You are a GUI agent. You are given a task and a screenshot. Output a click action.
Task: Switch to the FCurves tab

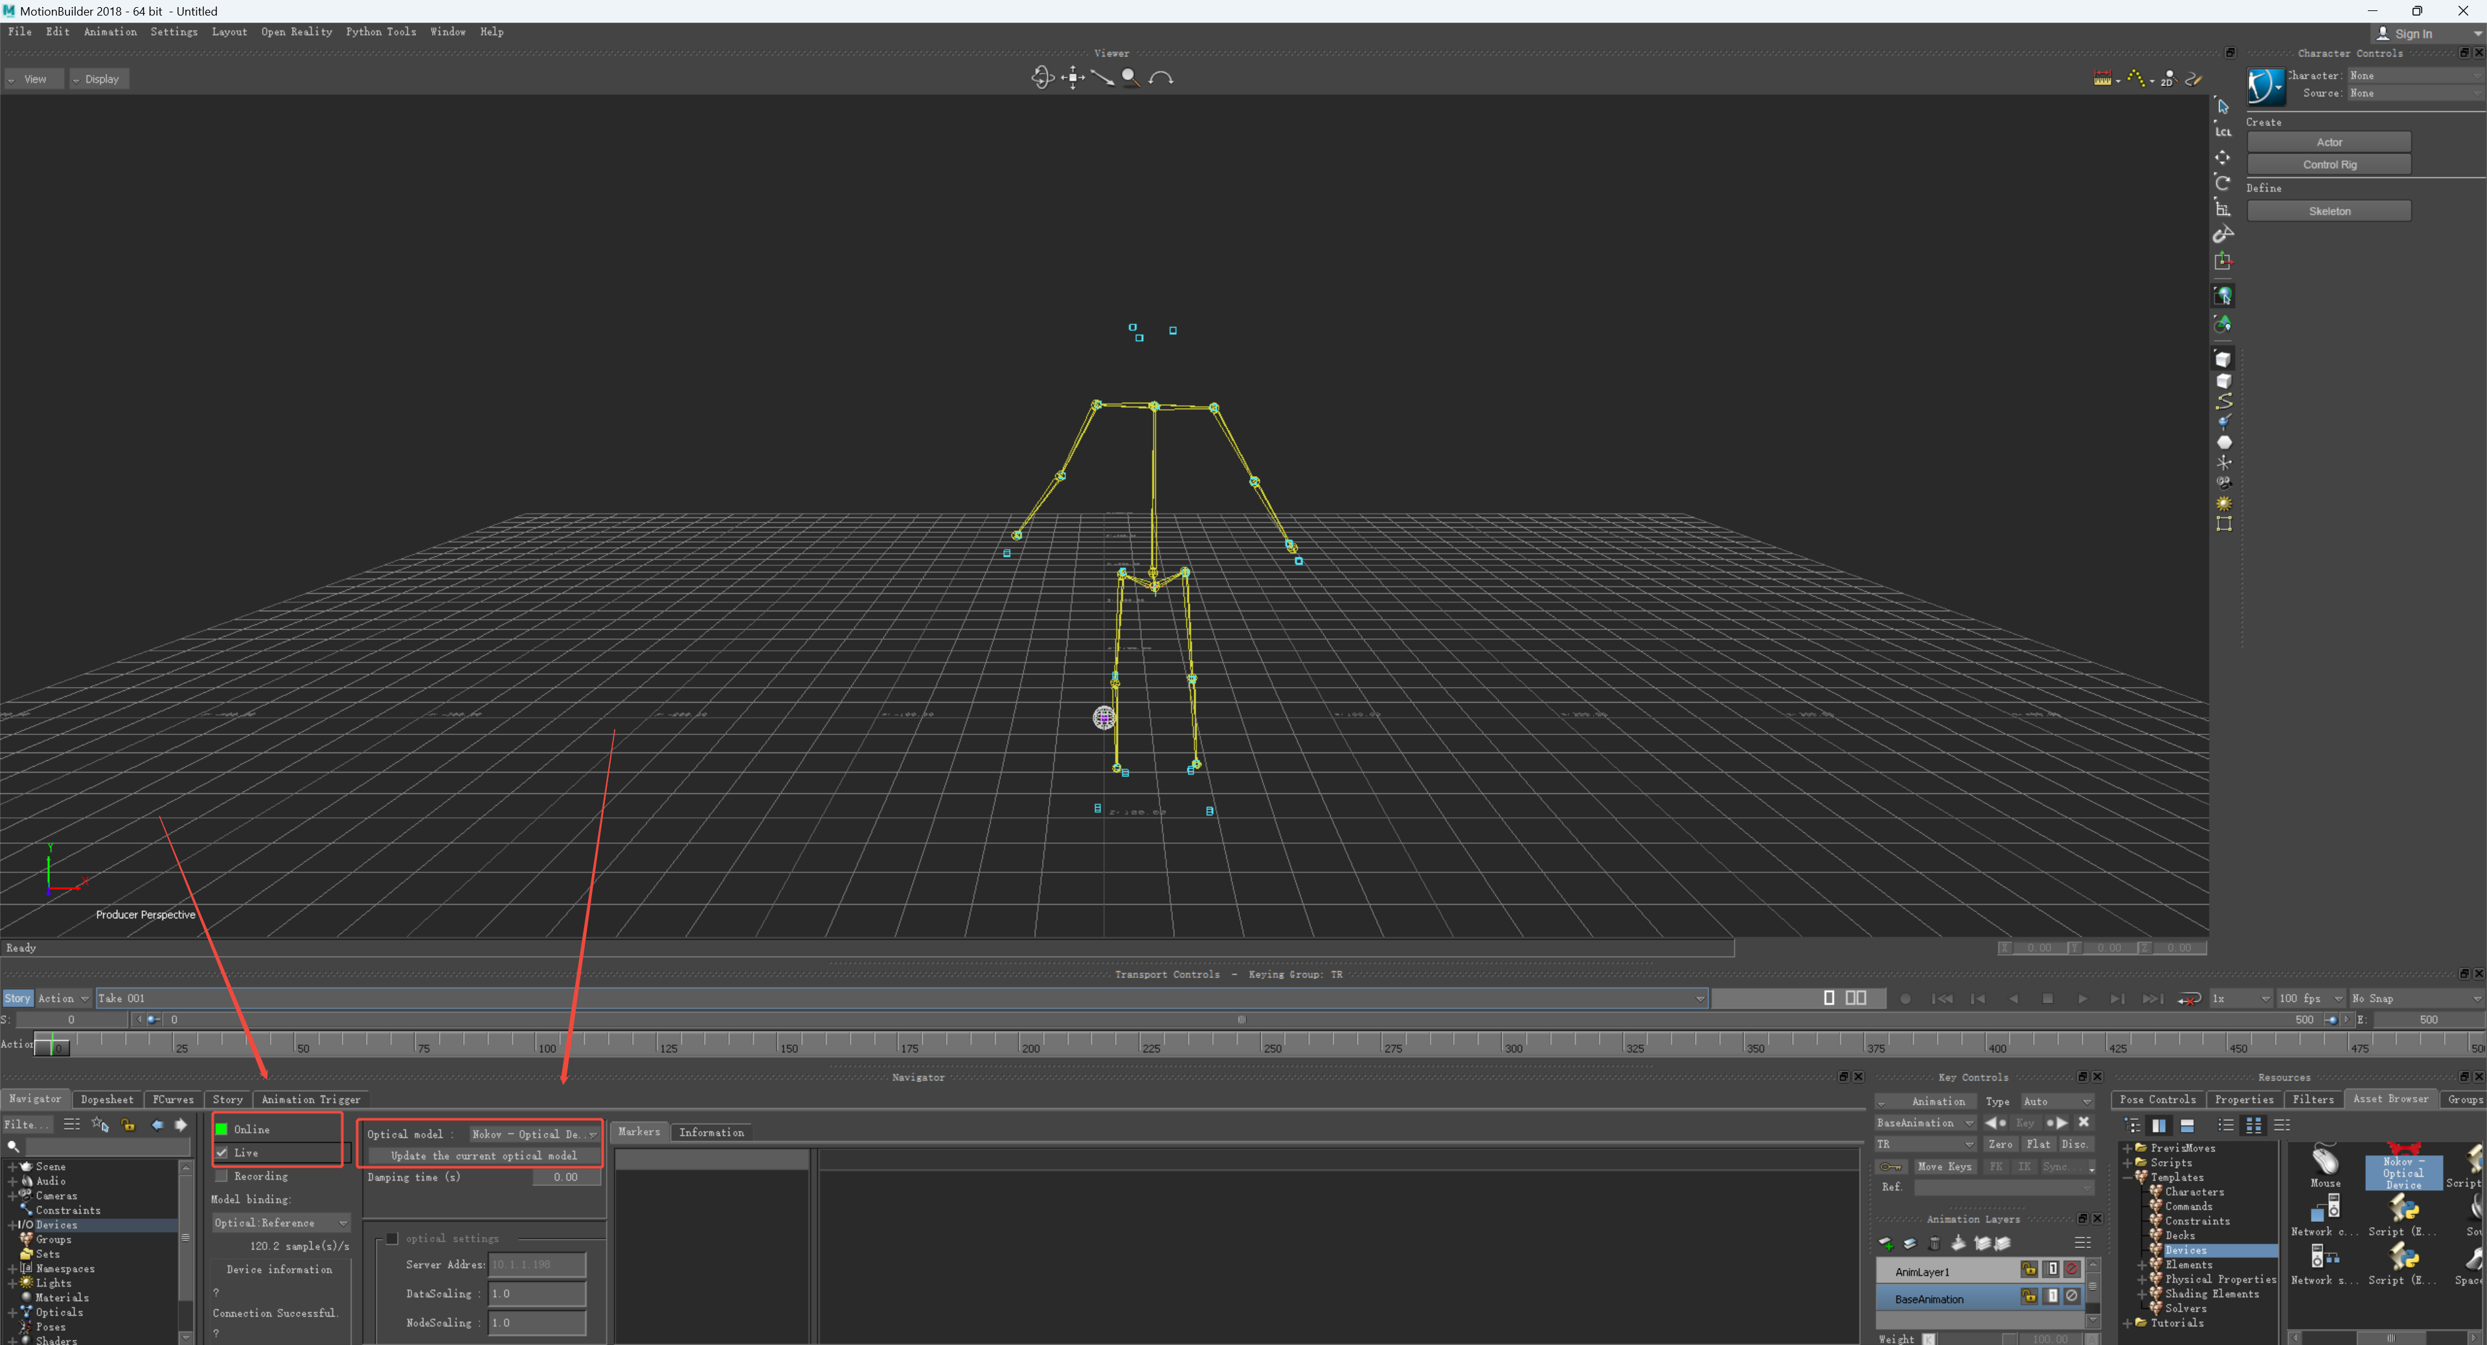pyautogui.click(x=173, y=1099)
